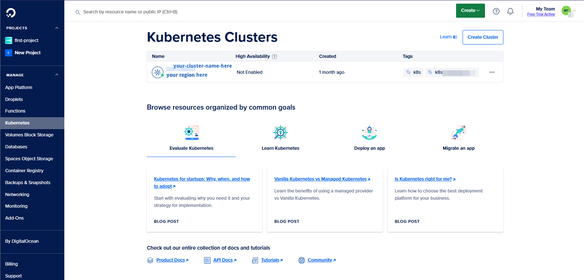Collapse the Manage section chevron
This screenshot has height=280, width=584.
coord(57,75)
